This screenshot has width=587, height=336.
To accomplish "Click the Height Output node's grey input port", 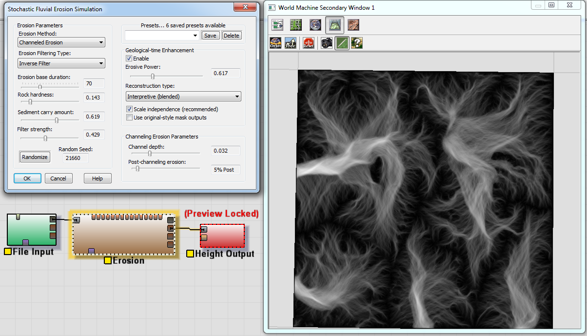I will [204, 229].
